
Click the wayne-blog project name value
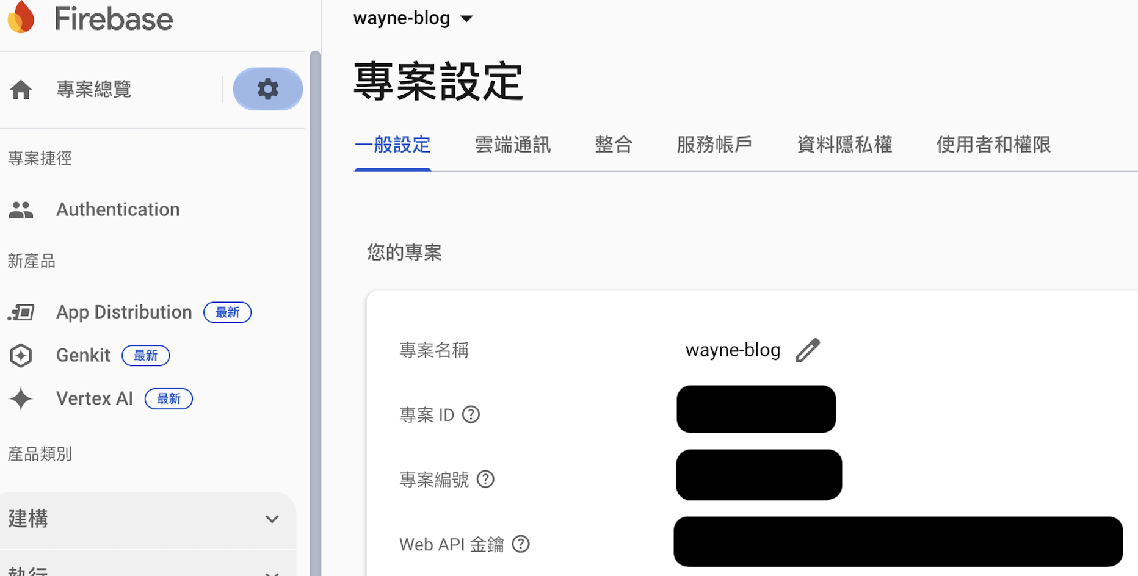(x=733, y=350)
